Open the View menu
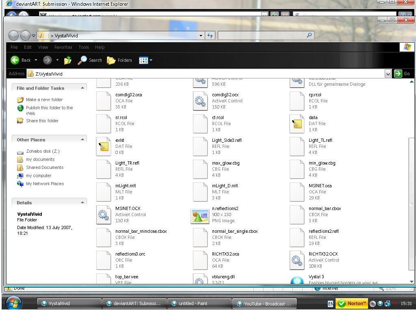The height and width of the screenshot is (312, 416). 43,47
